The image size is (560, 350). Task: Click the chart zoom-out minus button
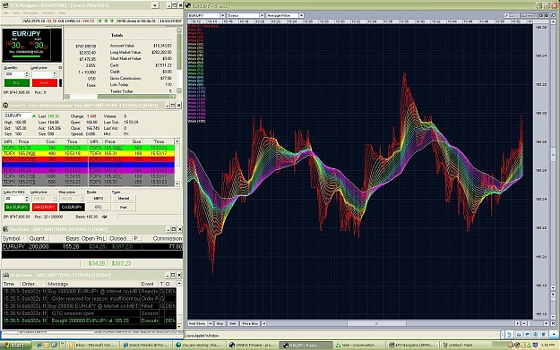coord(524,324)
